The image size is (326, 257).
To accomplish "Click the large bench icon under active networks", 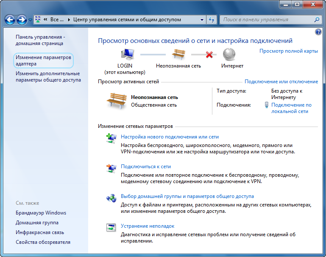I will (117, 101).
